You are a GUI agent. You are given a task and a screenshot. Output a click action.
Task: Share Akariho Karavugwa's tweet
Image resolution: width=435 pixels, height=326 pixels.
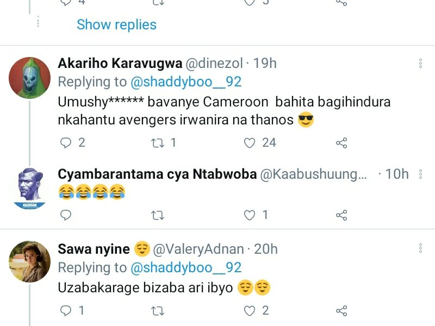click(341, 143)
